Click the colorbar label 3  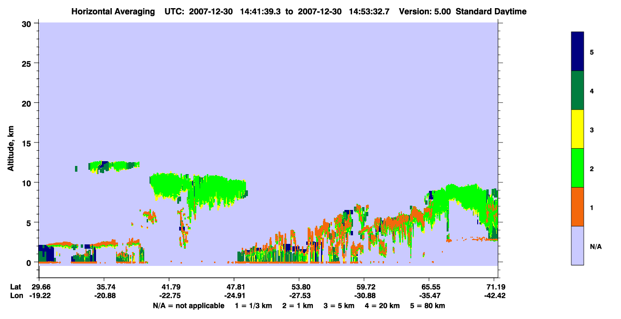pos(592,130)
